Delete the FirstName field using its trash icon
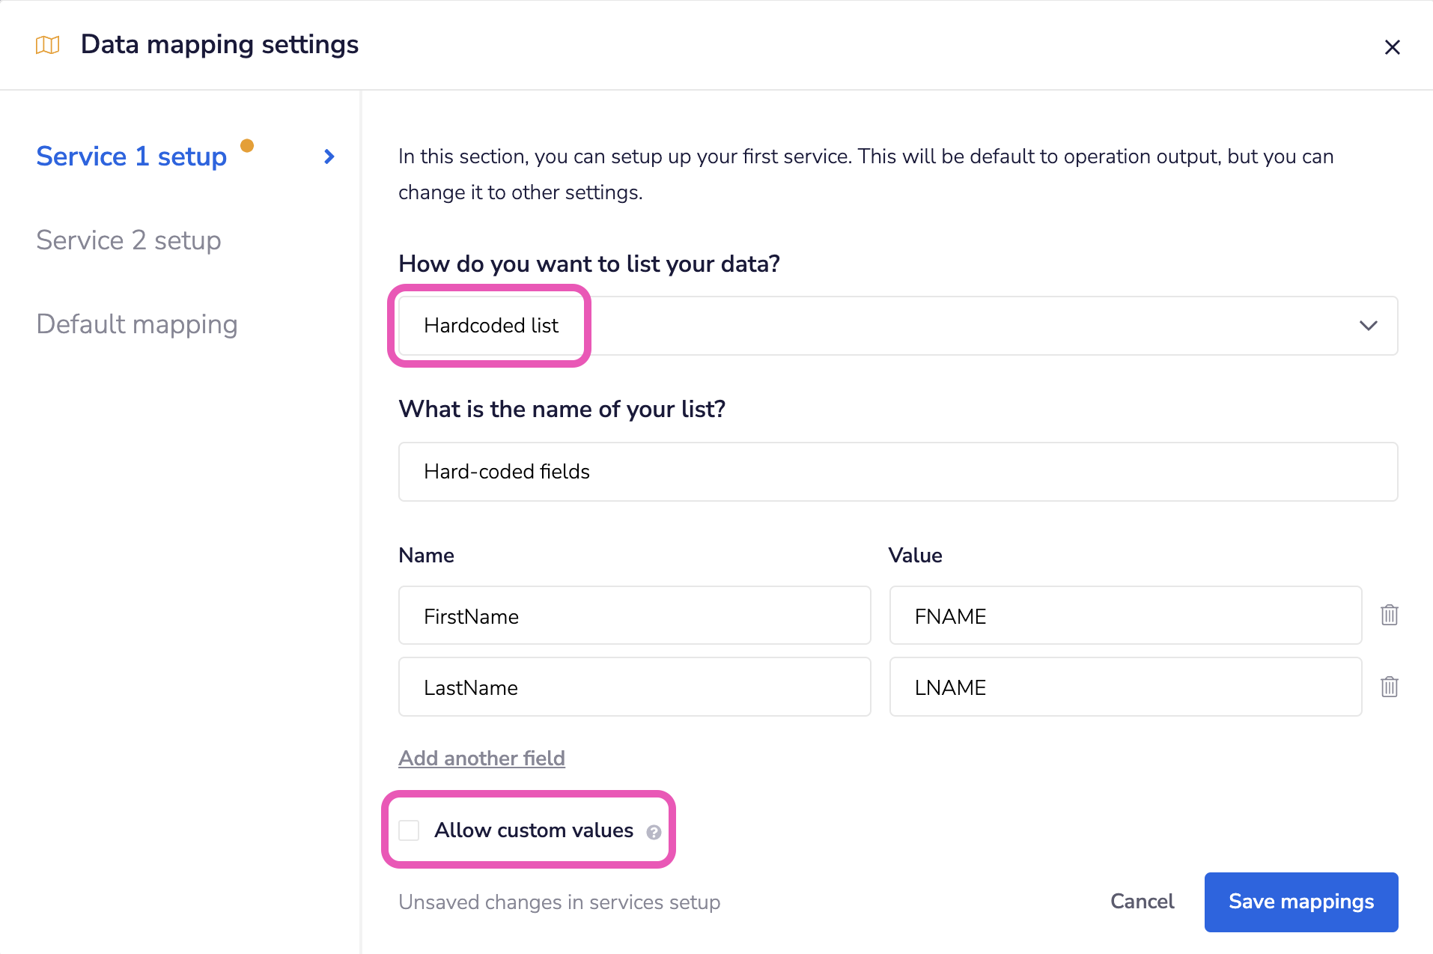1433x954 pixels. (x=1389, y=615)
